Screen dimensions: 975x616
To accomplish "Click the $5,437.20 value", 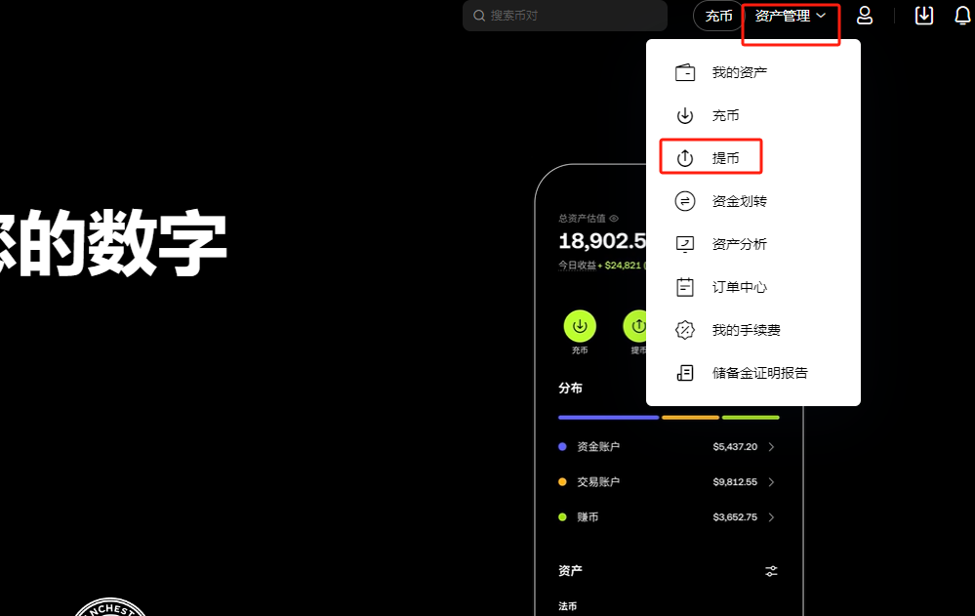I will 735,447.
